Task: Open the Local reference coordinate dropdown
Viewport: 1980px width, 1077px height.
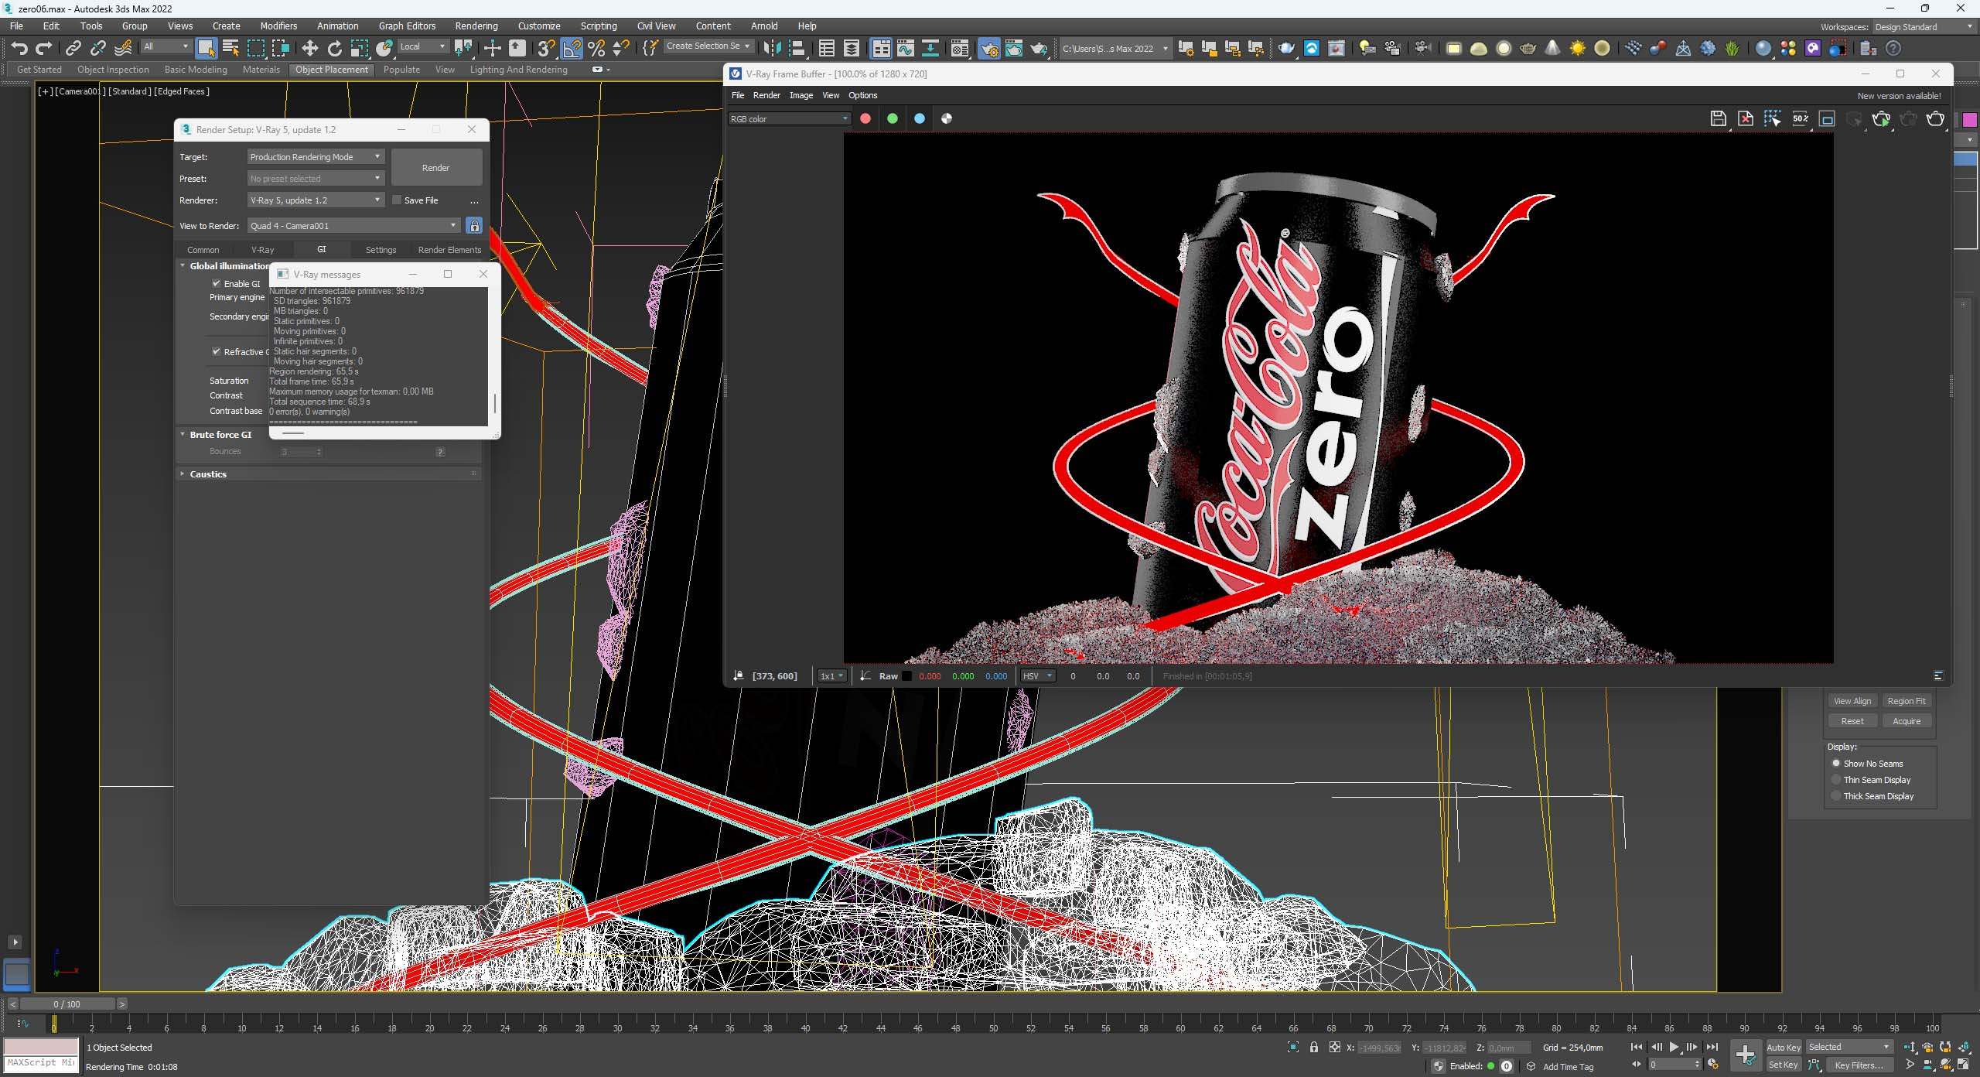Action: tap(423, 46)
